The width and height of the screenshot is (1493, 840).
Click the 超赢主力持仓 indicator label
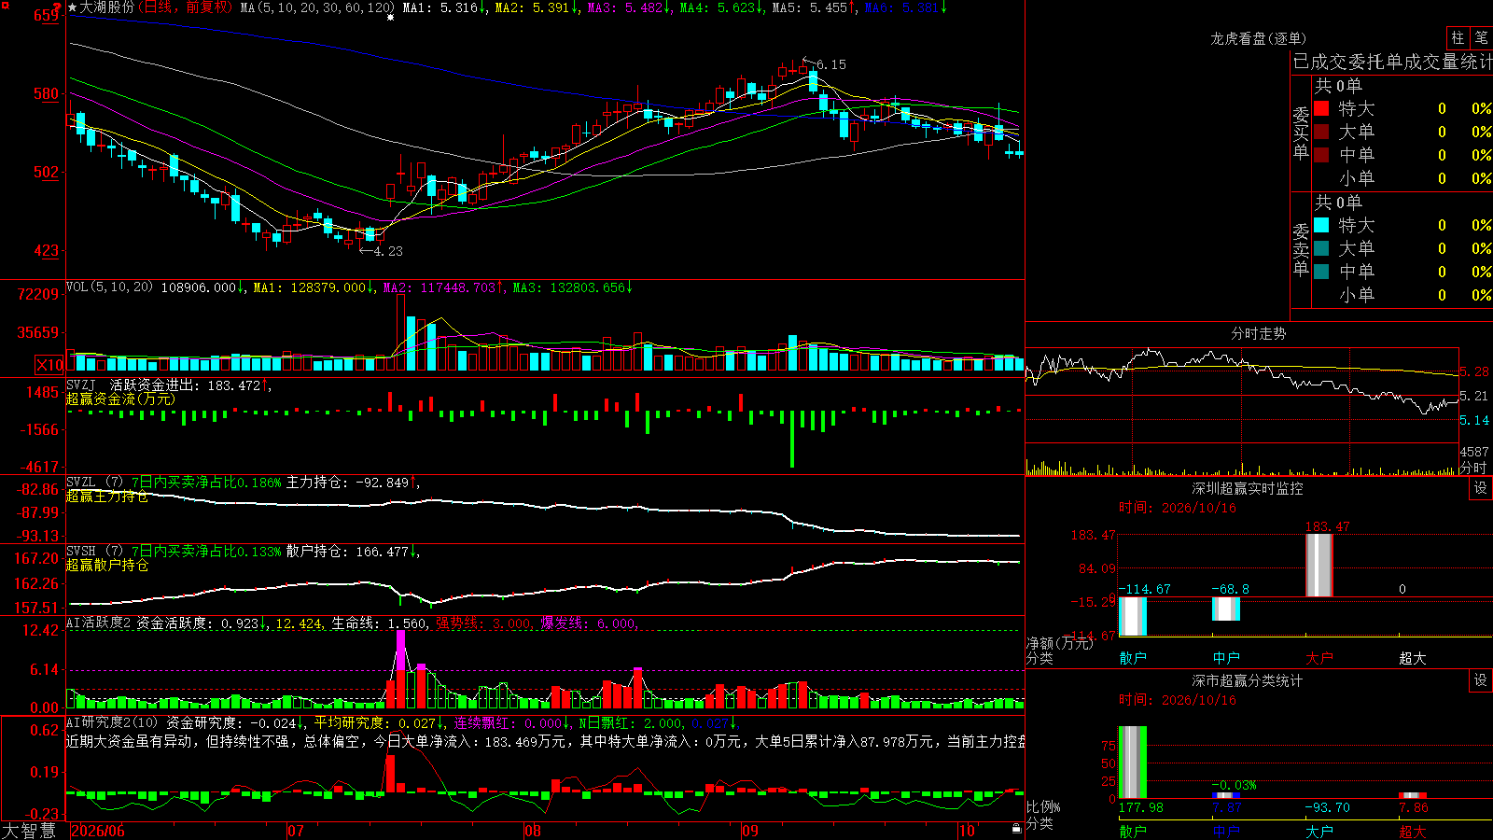107,497
